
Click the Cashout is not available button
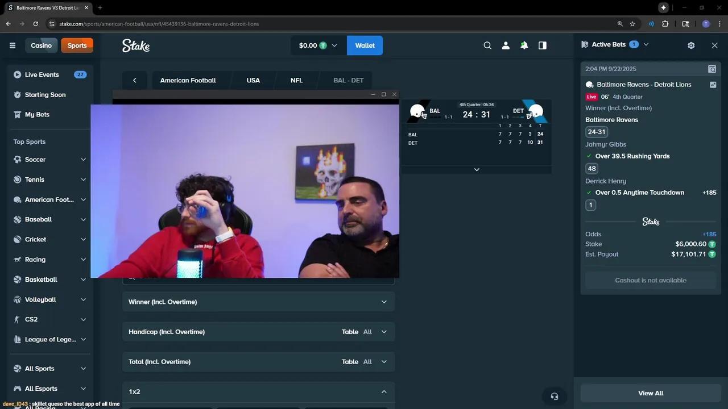[651, 280]
